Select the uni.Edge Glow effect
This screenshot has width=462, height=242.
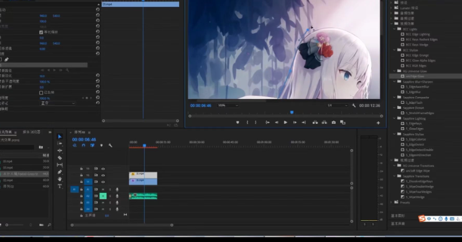tap(415, 77)
